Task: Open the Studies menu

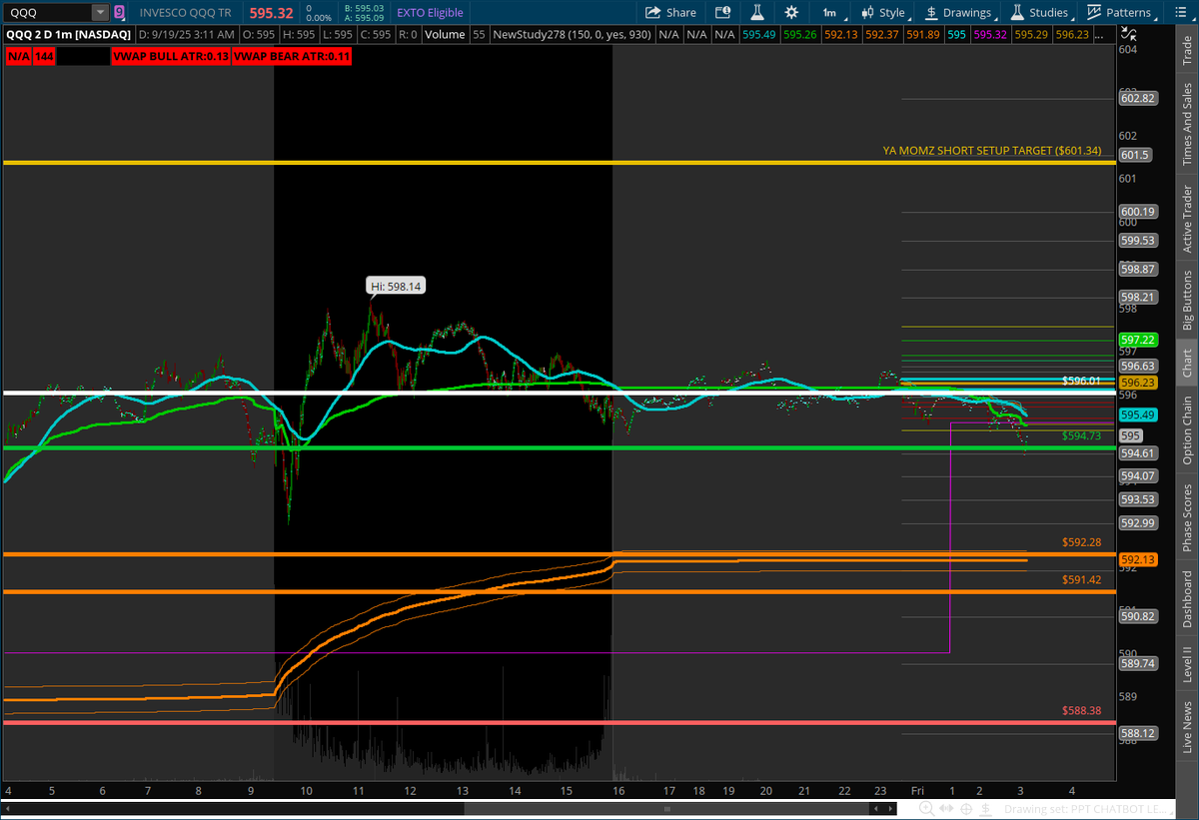Action: 1042,13
